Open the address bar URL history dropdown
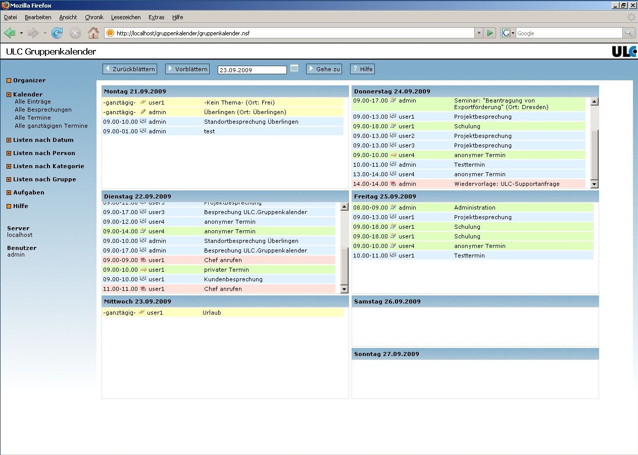The image size is (638, 455). coord(479,33)
